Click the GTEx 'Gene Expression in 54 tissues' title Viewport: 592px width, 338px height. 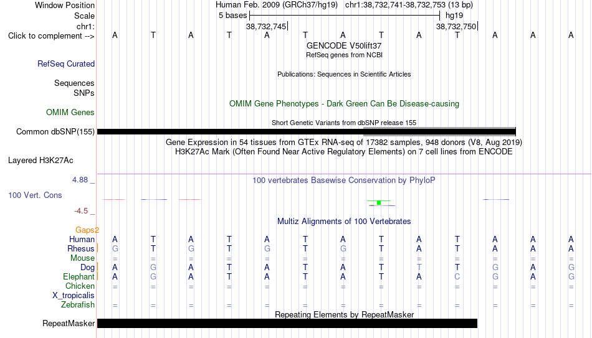pos(344,142)
